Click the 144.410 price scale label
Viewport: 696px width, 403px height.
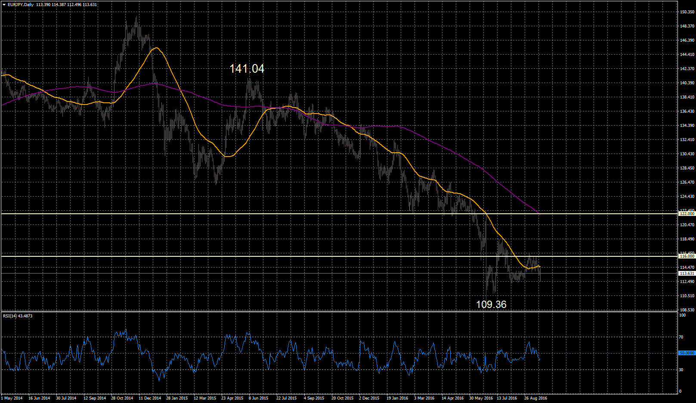pyautogui.click(x=687, y=55)
